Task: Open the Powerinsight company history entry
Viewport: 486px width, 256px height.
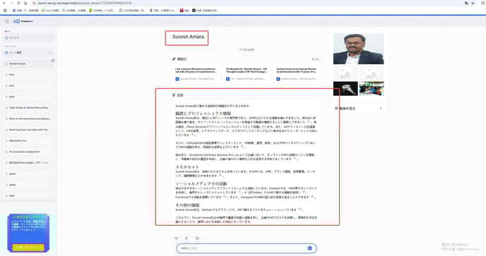Action: [28, 163]
